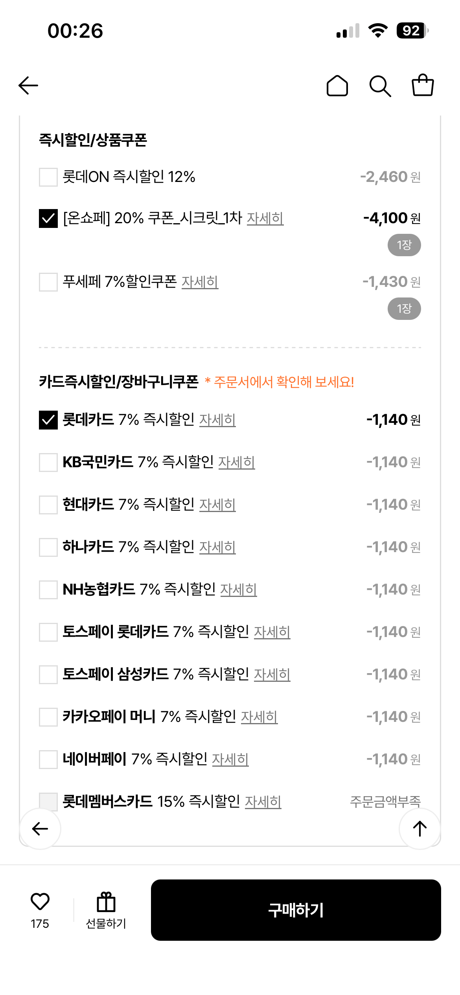Open 자세히 link for 온쇼페 20% 쿠폰
460x995 pixels.
[x=265, y=218]
